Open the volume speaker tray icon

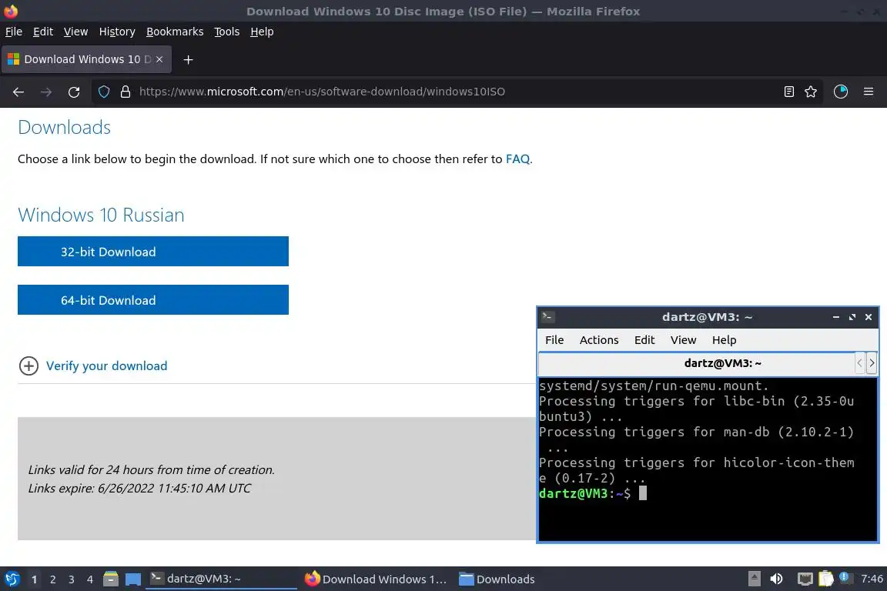(777, 579)
